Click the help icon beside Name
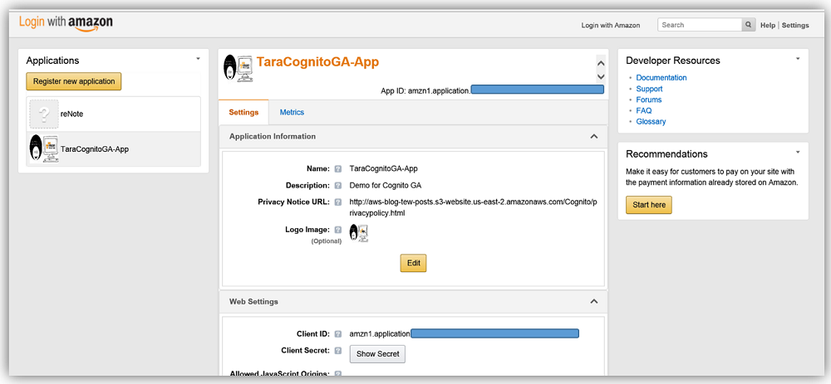 point(338,168)
